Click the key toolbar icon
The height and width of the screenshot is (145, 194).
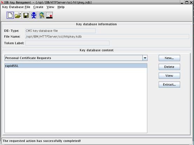[42, 15]
